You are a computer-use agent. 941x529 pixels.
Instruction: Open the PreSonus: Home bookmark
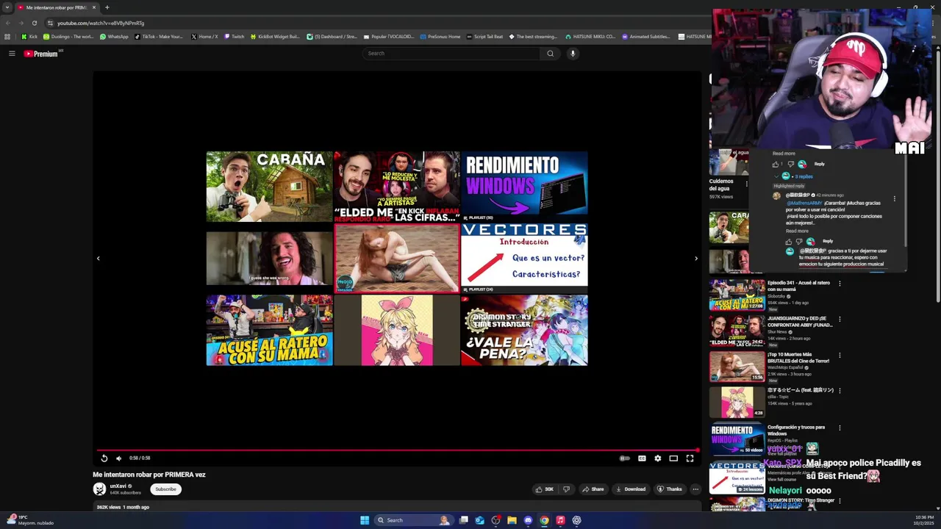(440, 37)
